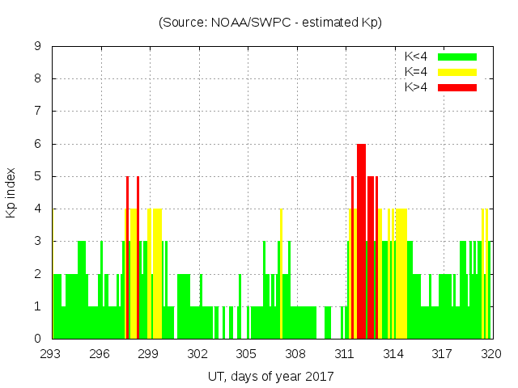This screenshot has width=518, height=388.
Task: Click the isolated yellow bar near day 307
Action: [x=281, y=275]
